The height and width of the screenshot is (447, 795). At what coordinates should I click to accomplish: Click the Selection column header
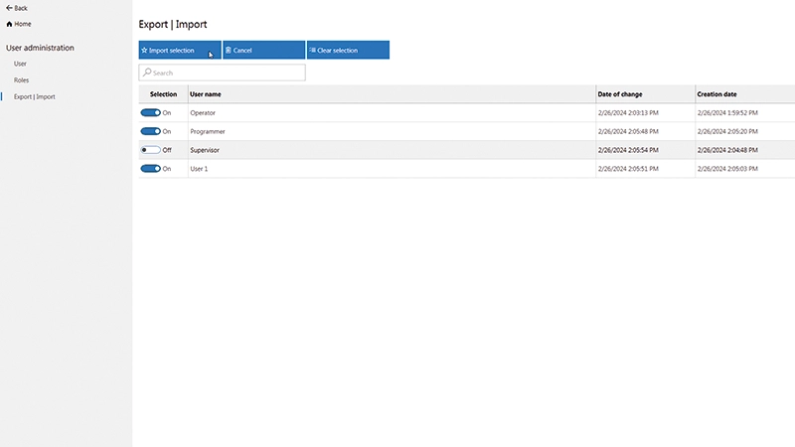163,94
